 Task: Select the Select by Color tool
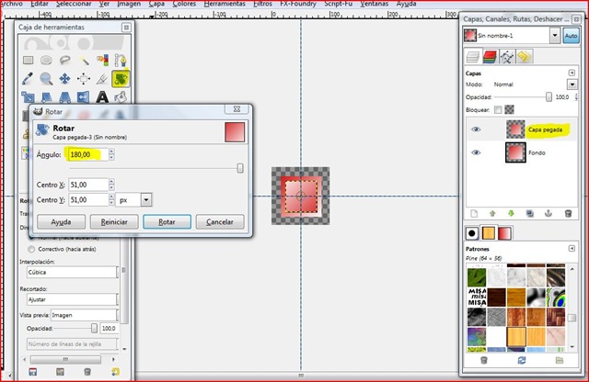[102, 60]
